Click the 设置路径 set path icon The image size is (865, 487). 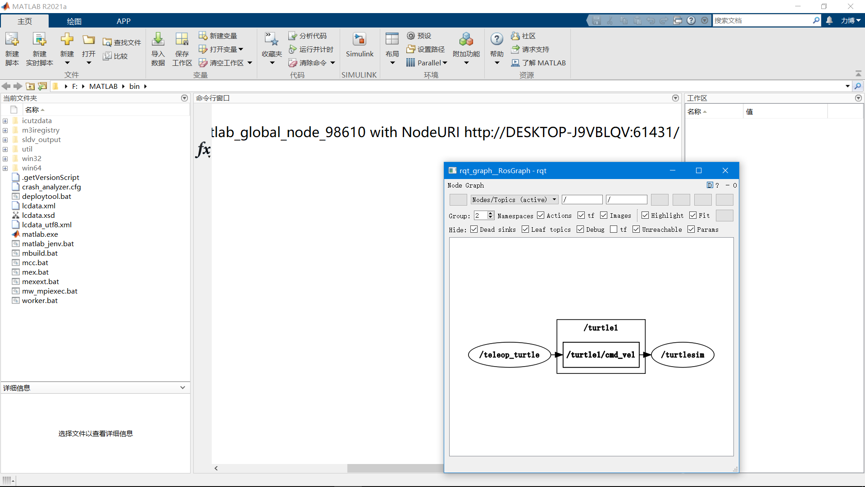[410, 49]
